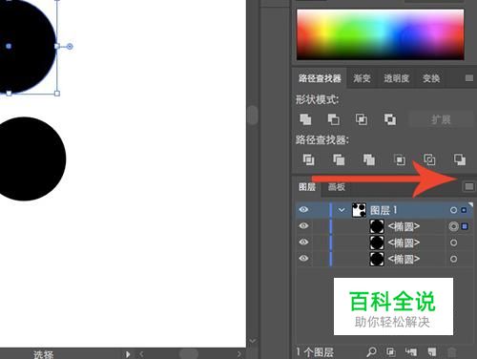The height and width of the screenshot is (359, 477).
Task: Switch to the 渐变 tab
Action: (x=362, y=78)
